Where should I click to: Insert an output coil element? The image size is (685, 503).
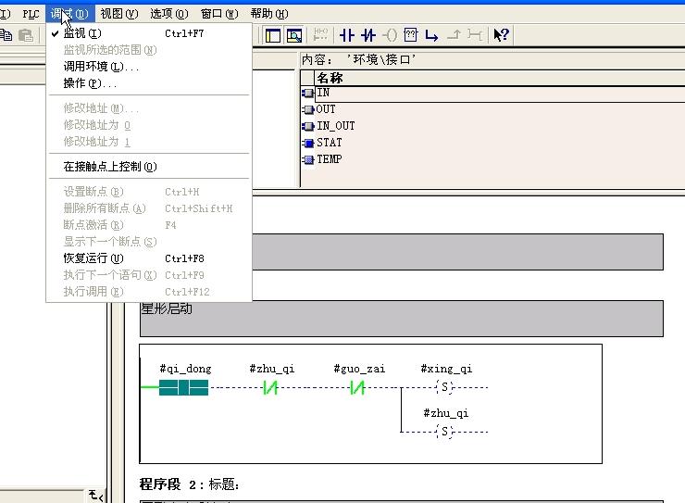coord(390,35)
